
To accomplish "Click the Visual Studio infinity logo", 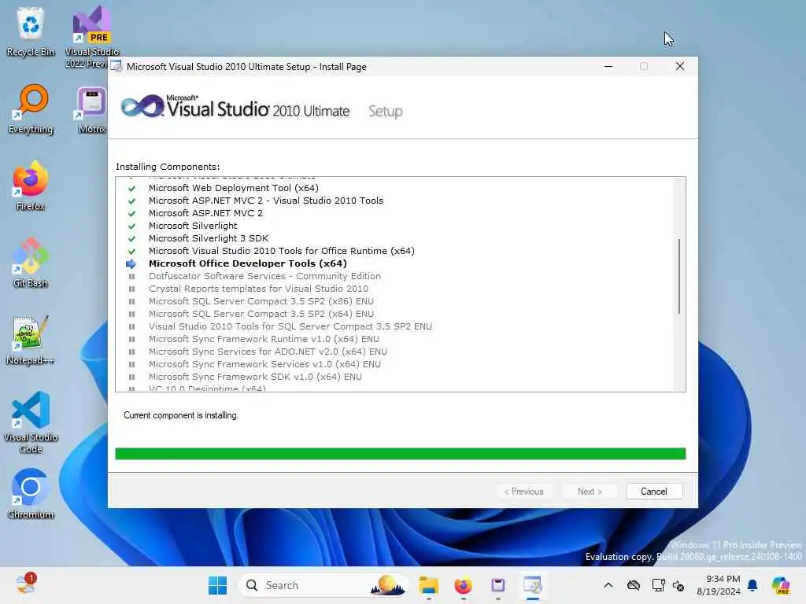I will point(142,106).
